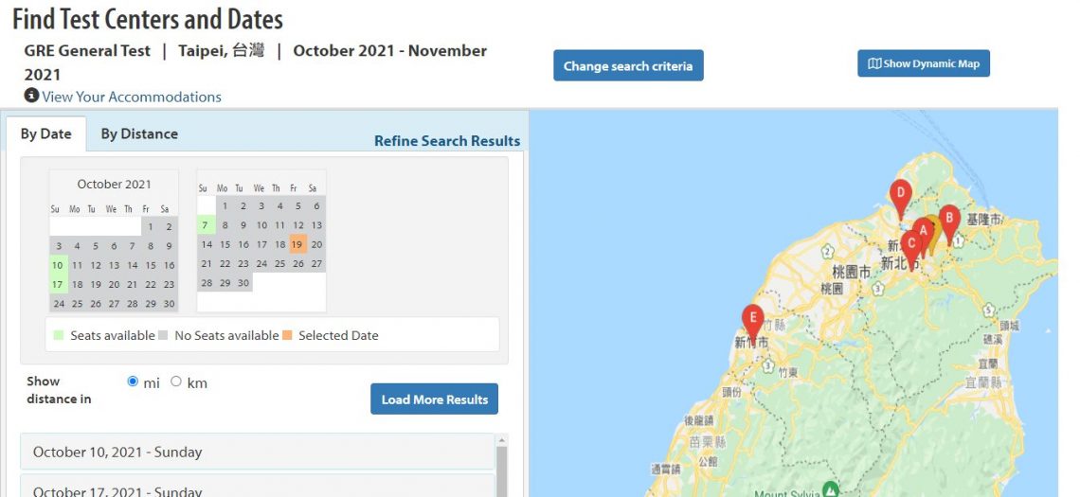Viewport: 1080px width, 497px height.
Task: Click map icon in Show Dynamic Map
Action: pyautogui.click(x=874, y=63)
